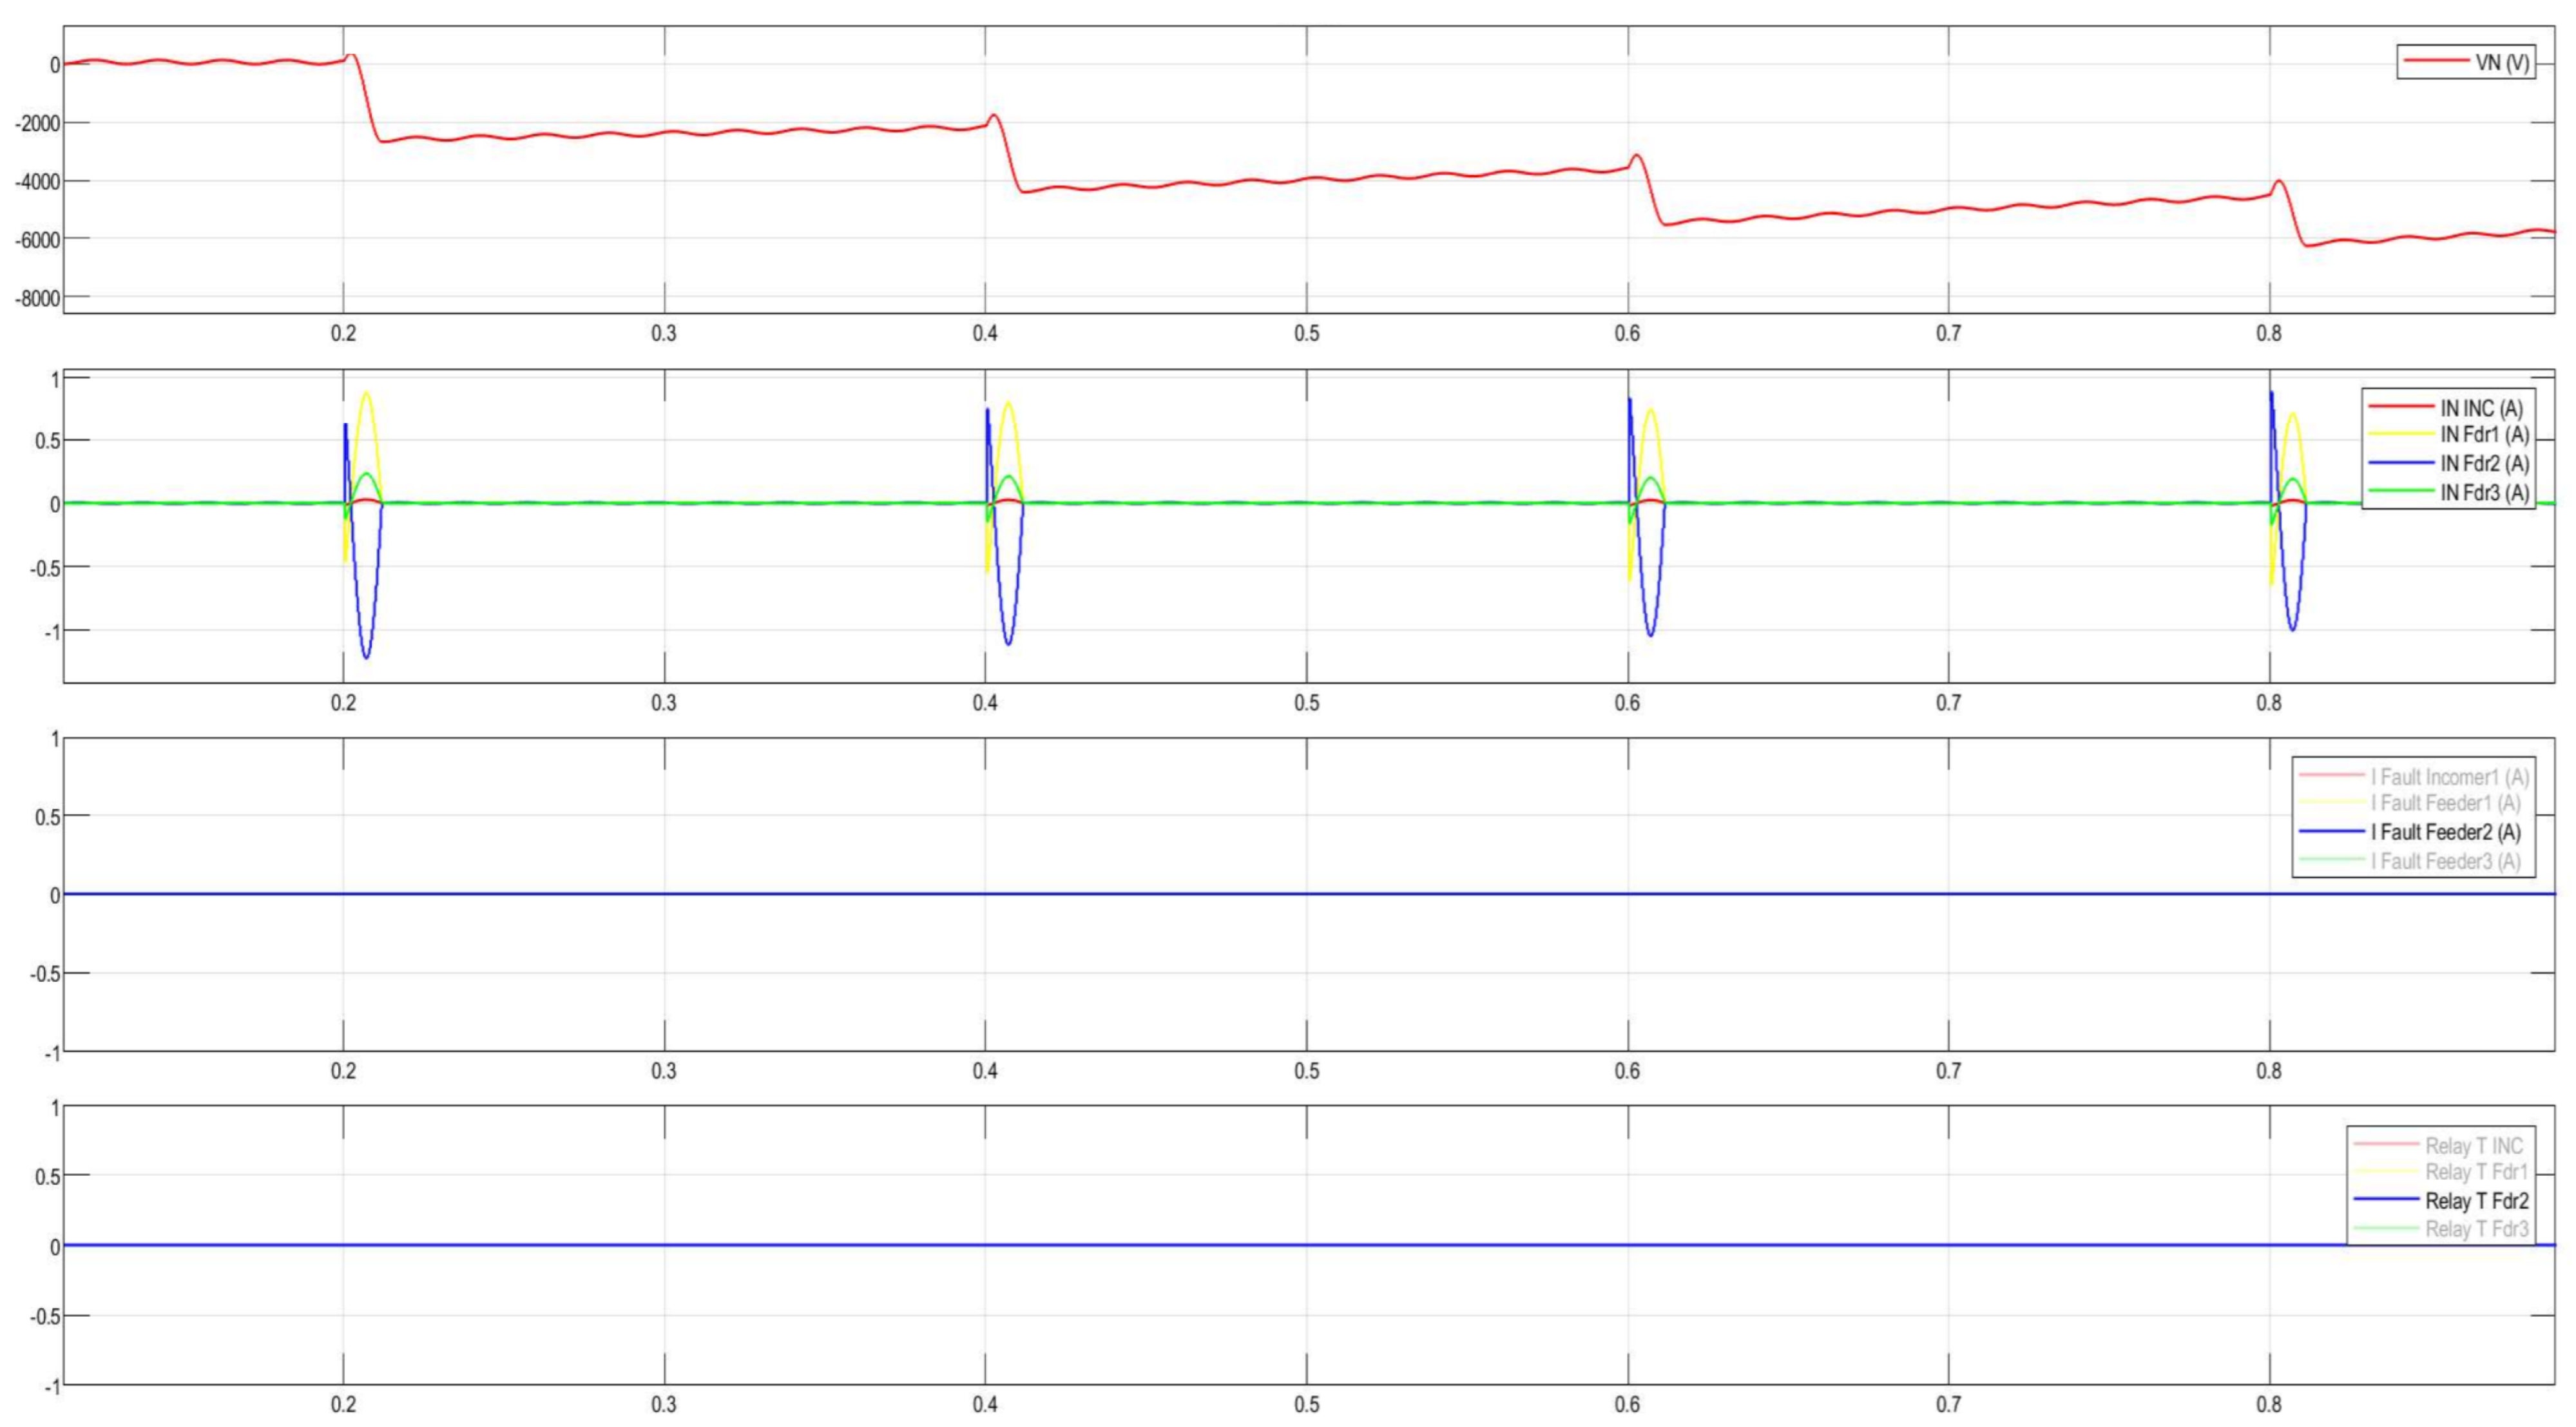Click blue negative peak near 0.4 seconds

(x=1008, y=643)
